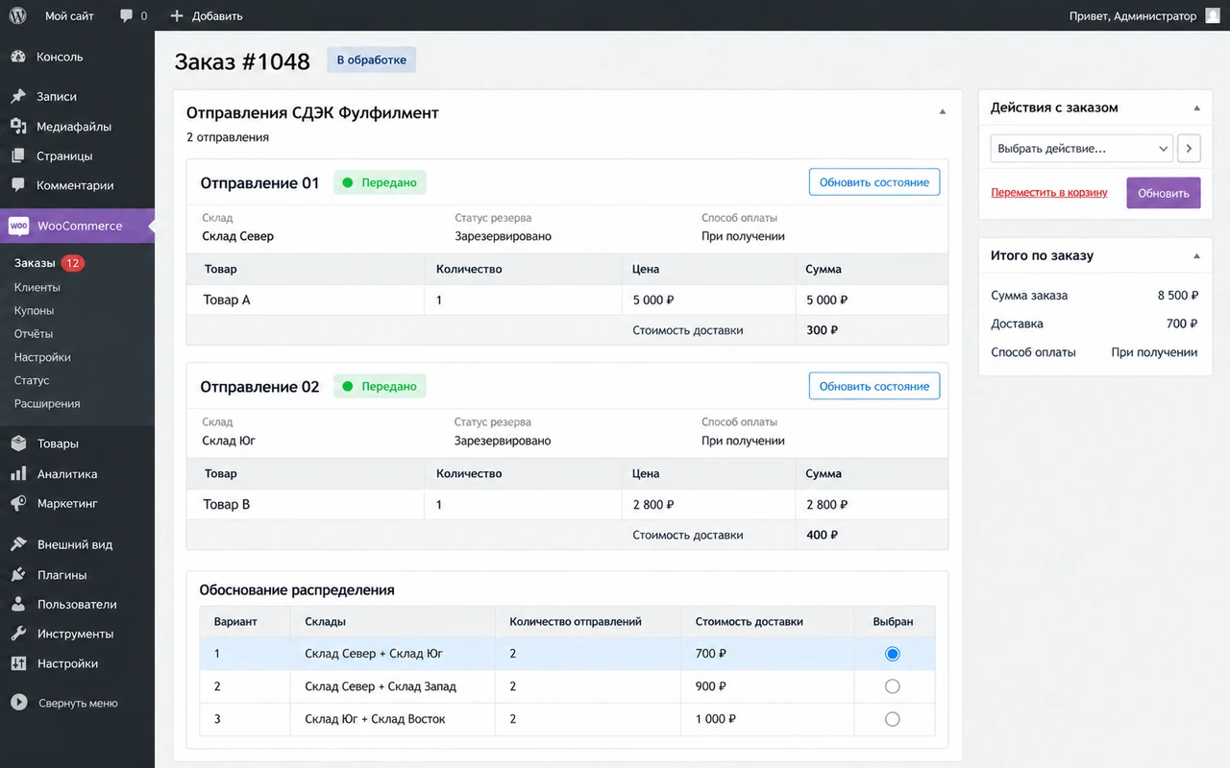1230x768 pixels.
Task: Open the Заказы submenu item
Action: [x=35, y=263]
